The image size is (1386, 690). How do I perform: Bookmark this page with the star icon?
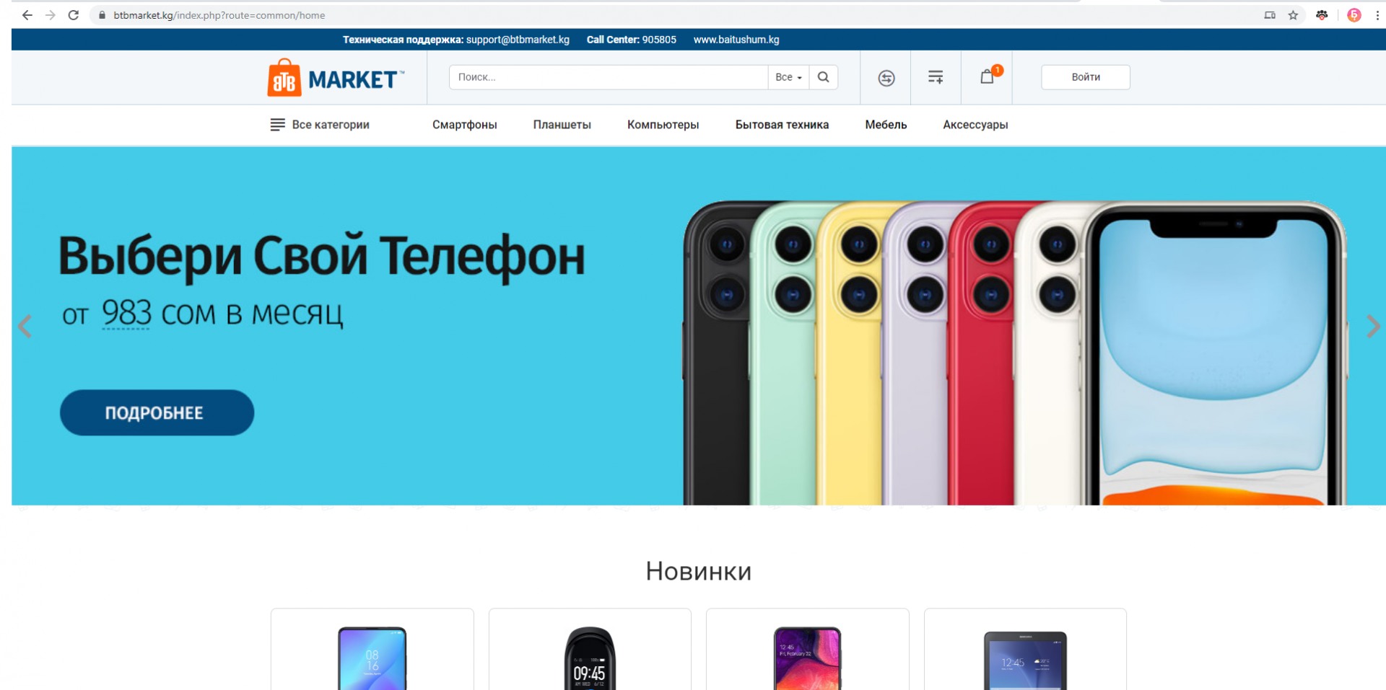[x=1293, y=15]
